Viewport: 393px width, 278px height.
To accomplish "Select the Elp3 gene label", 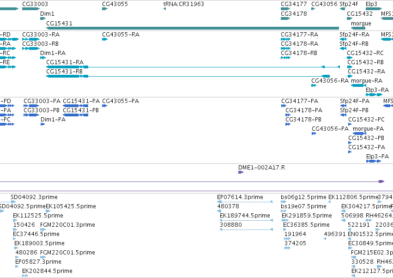I will click(x=371, y=4).
